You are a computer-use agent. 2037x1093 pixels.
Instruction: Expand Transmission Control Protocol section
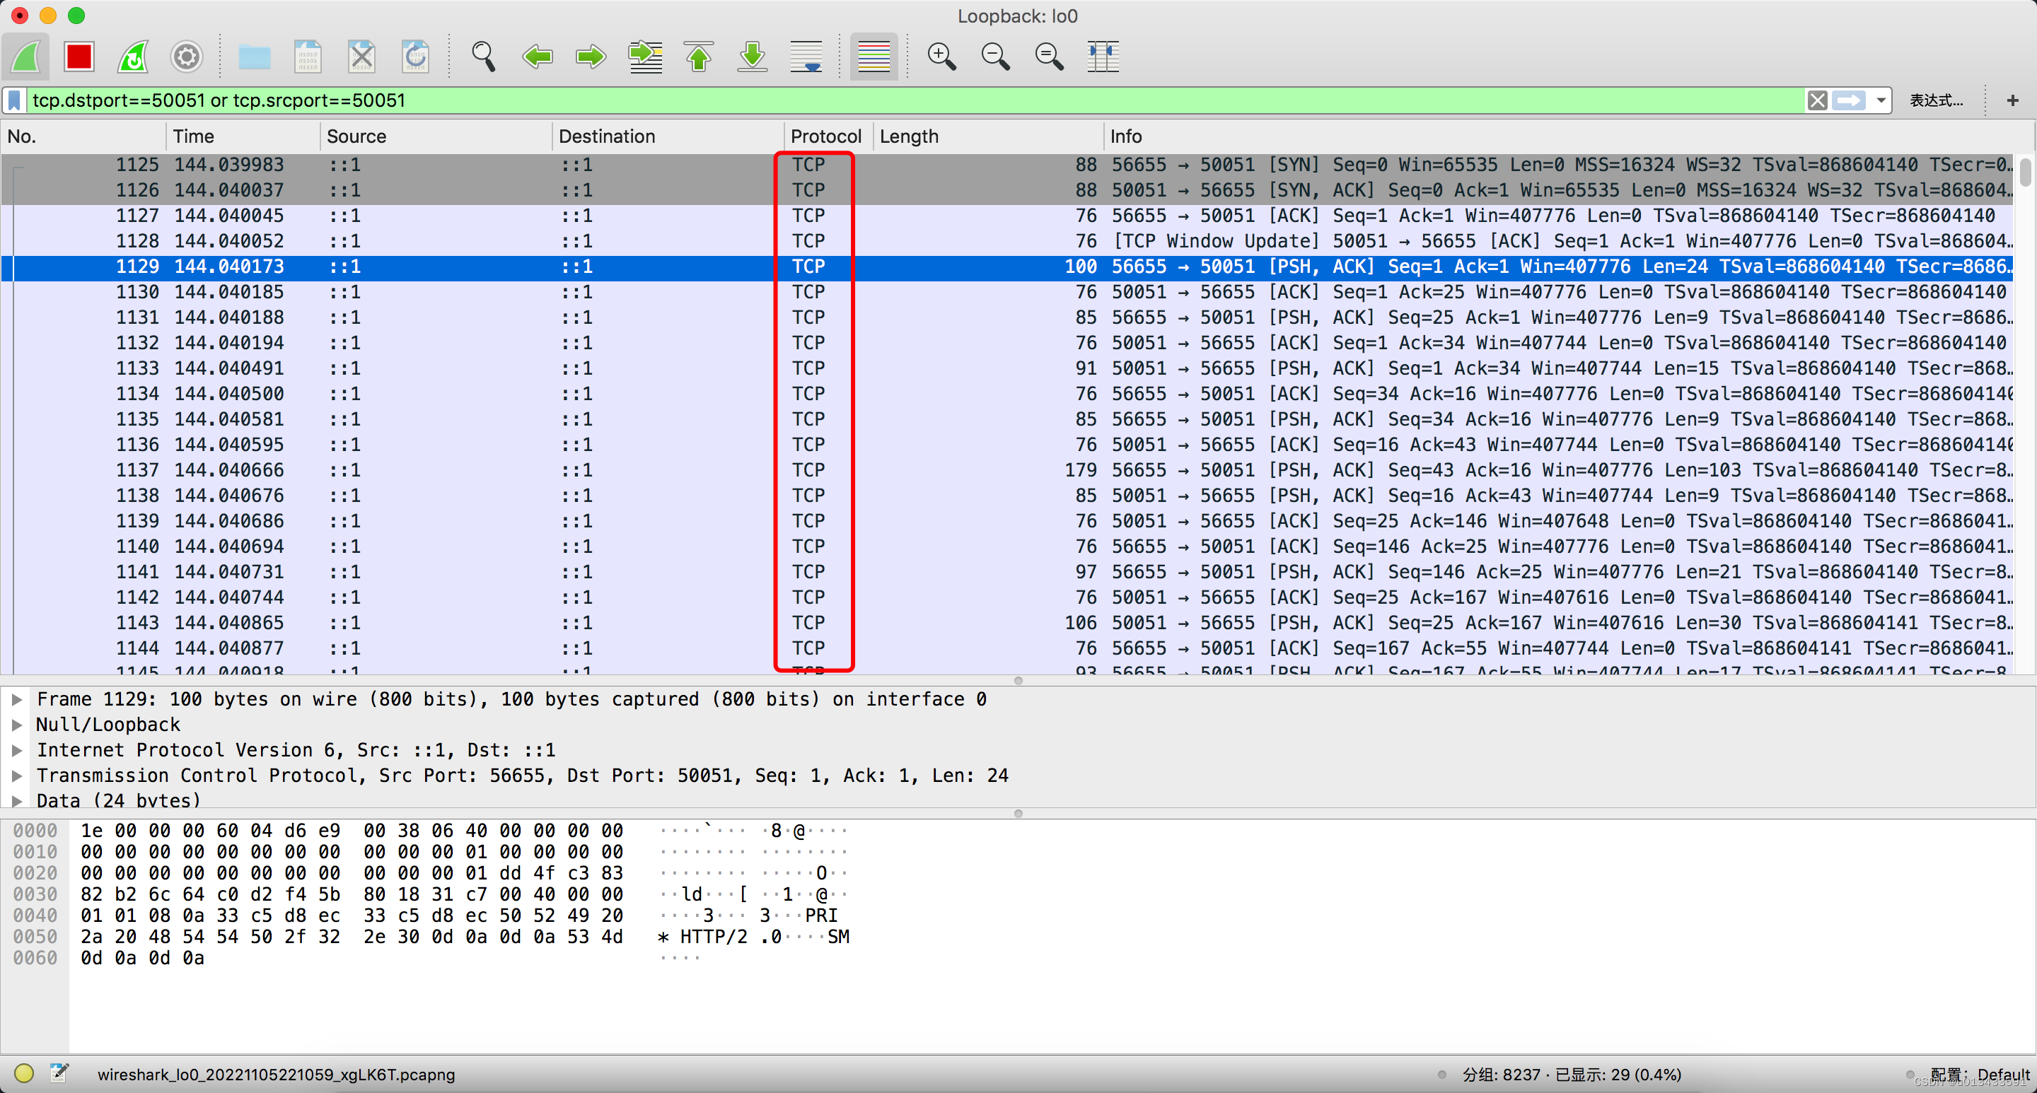16,776
